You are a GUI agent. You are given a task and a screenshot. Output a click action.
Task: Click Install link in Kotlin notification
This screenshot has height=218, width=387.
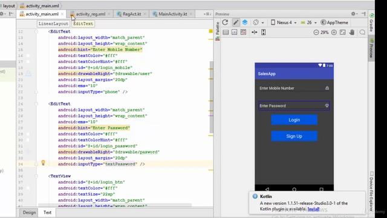point(313,209)
